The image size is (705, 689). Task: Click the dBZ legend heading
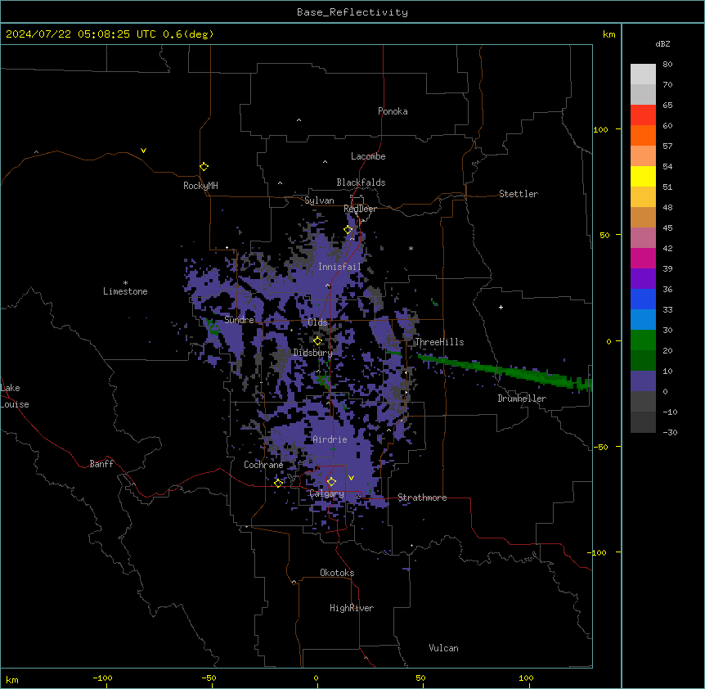tap(662, 43)
